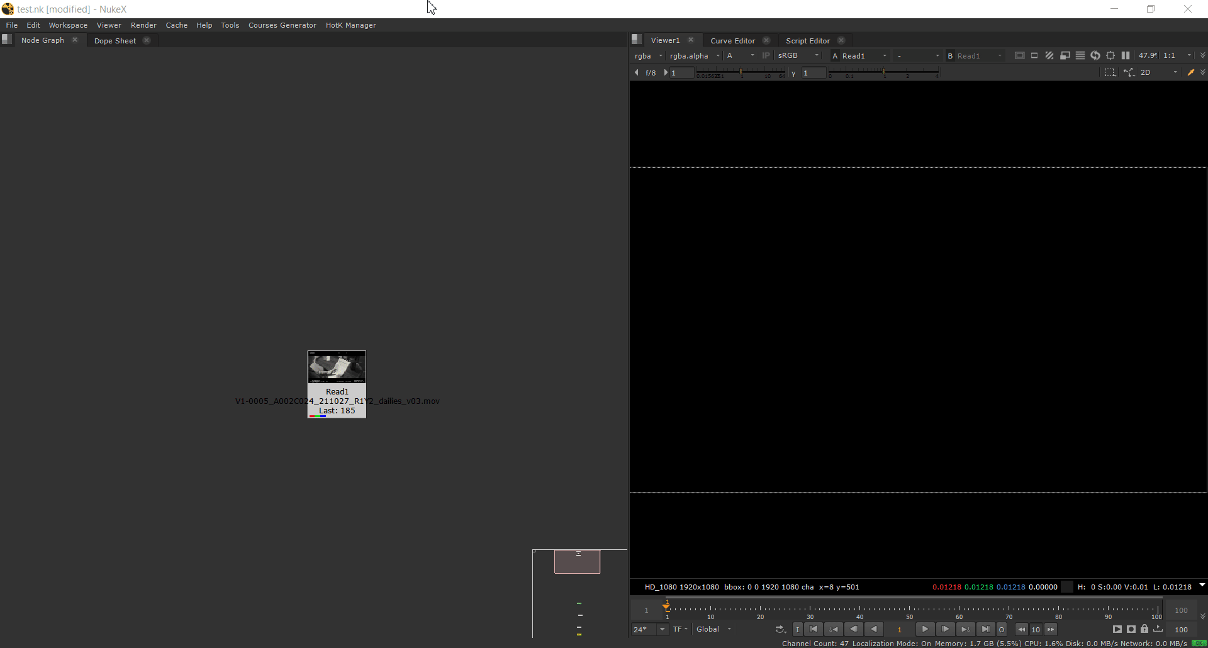
Task: Open the 2D view dropdown
Action: tap(1158, 72)
